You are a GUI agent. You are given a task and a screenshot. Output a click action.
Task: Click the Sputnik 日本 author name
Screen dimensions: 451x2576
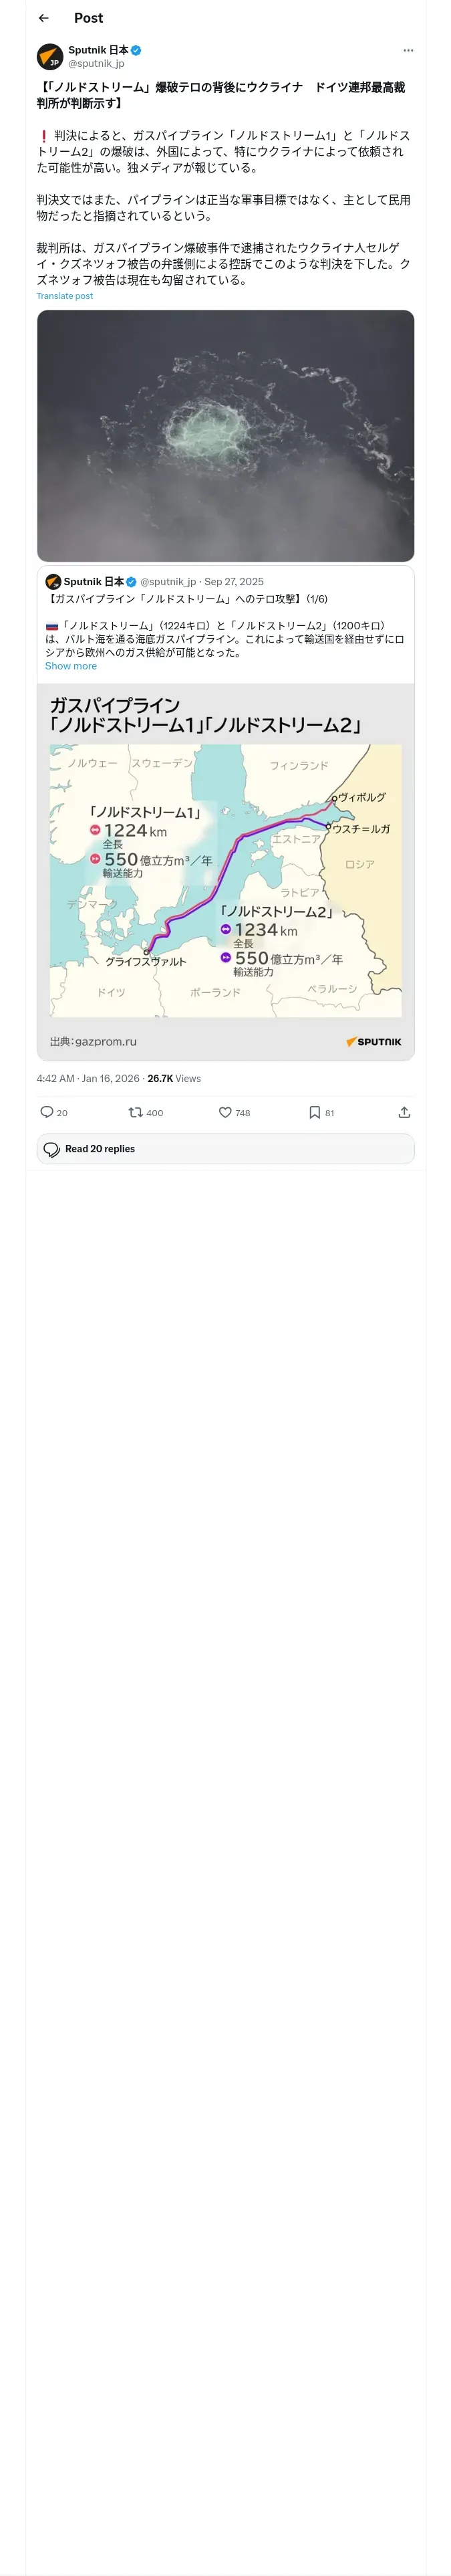[x=98, y=50]
